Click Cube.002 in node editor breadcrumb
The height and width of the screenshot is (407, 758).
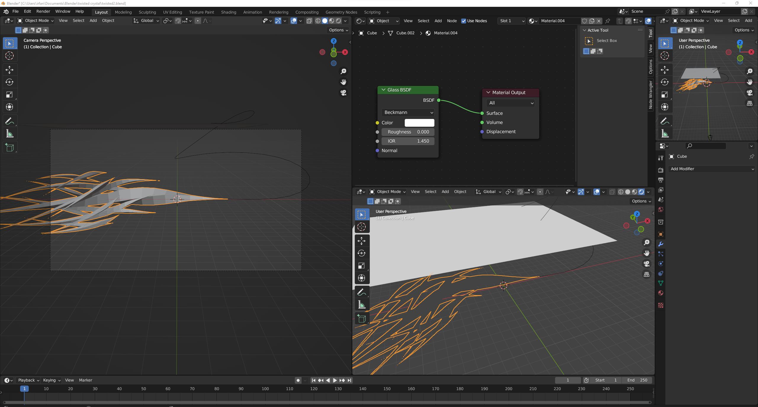point(405,33)
